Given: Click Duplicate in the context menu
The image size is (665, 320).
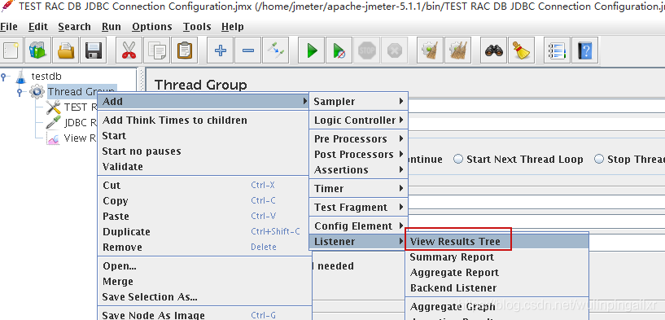Looking at the screenshot, I should click(x=203, y=232).
